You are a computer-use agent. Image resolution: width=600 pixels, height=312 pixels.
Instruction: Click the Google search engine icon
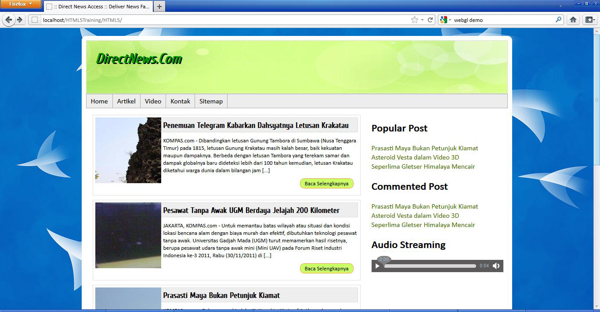tap(444, 20)
